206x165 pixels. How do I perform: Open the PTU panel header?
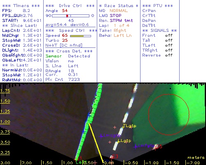pos(157,6)
